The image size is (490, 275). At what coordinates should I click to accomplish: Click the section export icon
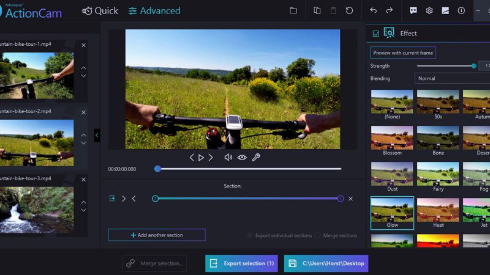point(112,198)
